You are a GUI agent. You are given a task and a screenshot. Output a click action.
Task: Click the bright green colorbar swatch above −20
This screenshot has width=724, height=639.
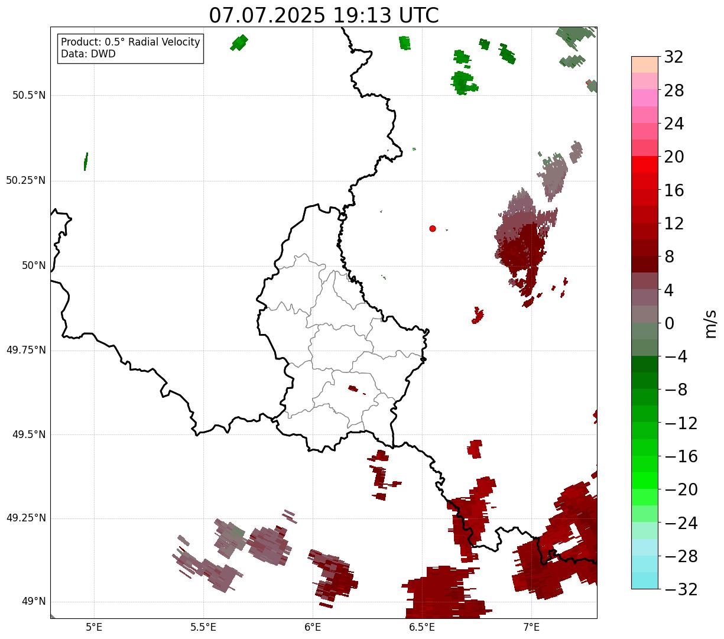coord(645,481)
